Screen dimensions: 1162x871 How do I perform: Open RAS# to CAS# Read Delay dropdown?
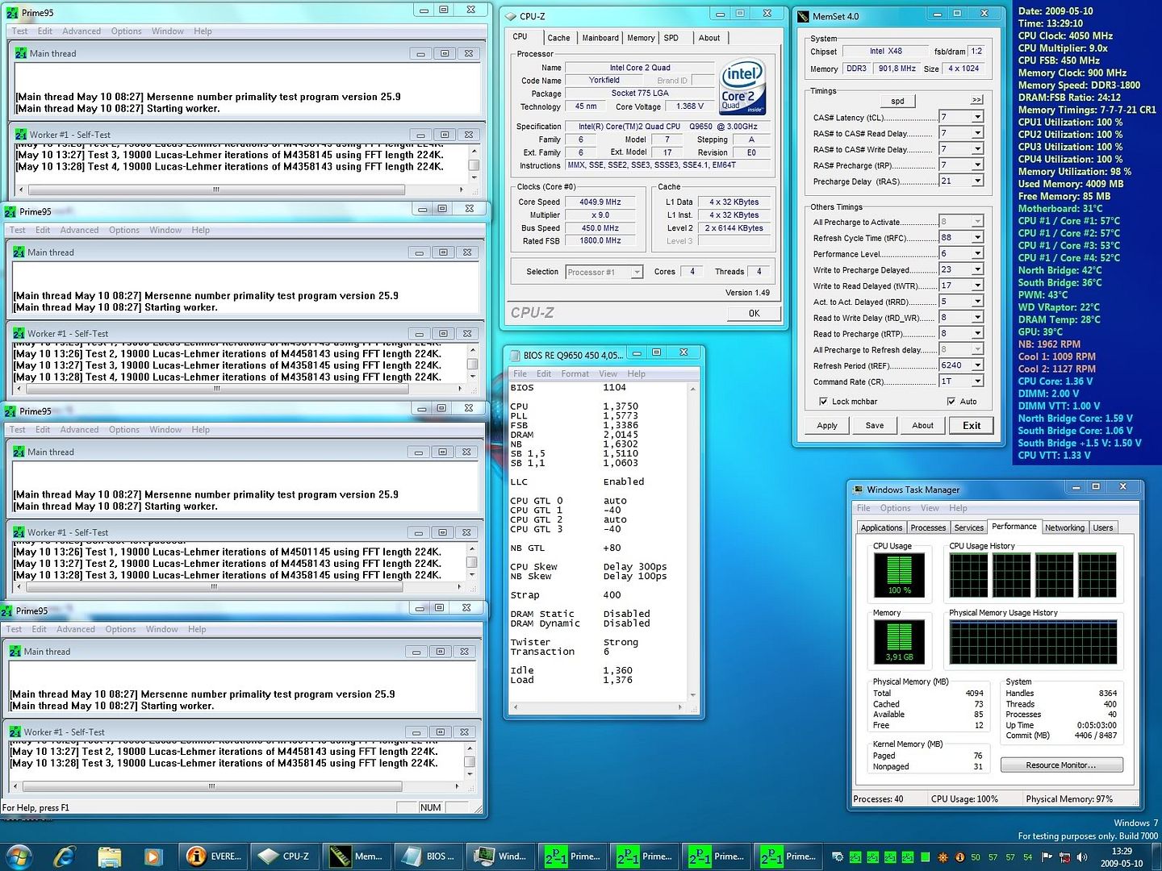977,133
